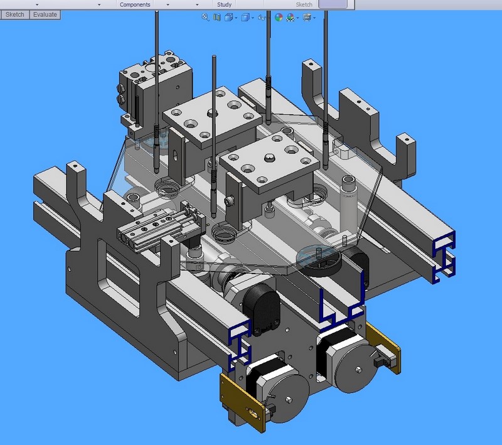Click the Display Style cube icon
This screenshot has width=502, height=445.
pos(245,18)
